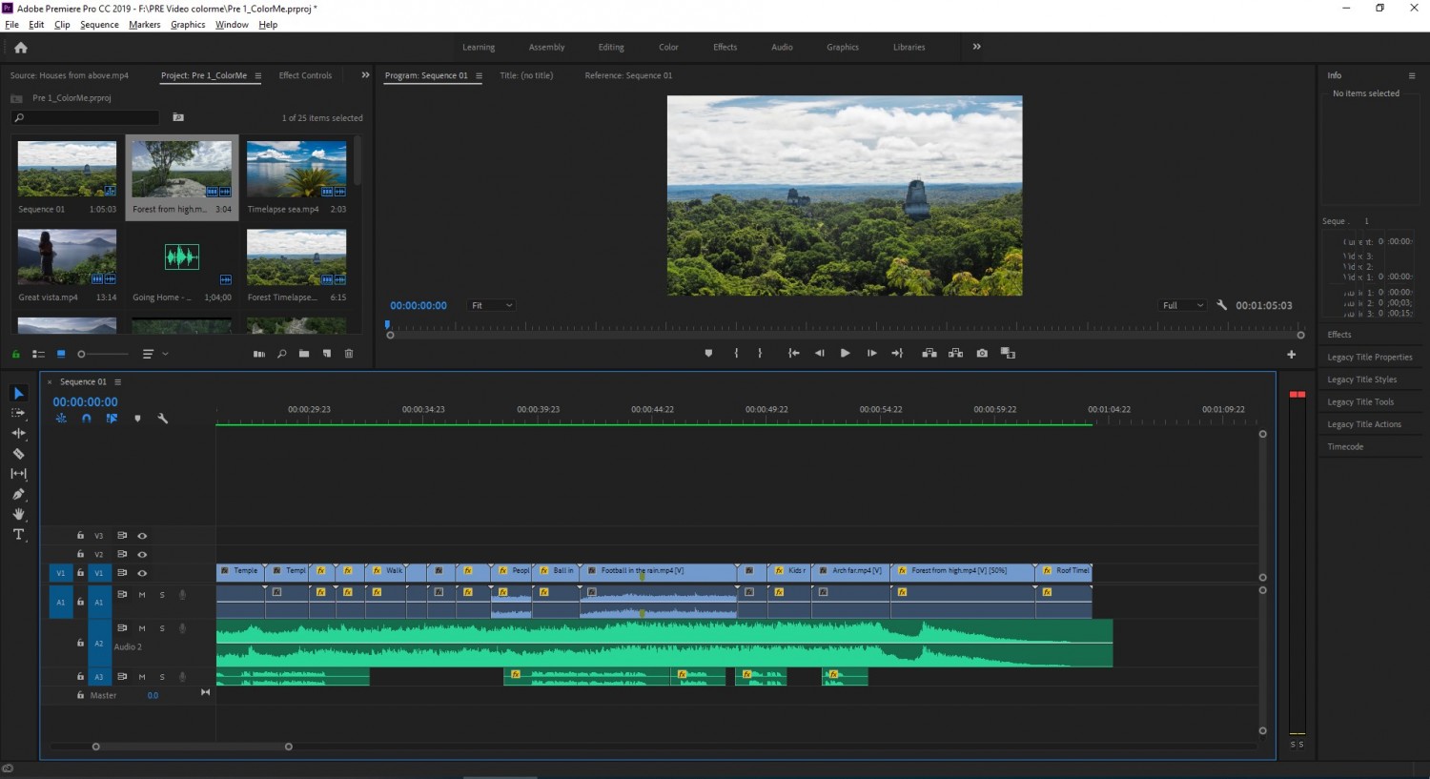Open Find in Project panel

[282, 354]
